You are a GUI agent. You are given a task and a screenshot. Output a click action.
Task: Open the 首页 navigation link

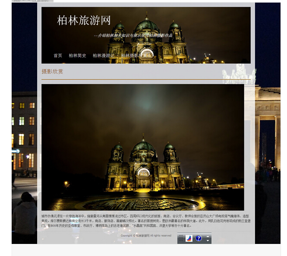pyautogui.click(x=58, y=56)
